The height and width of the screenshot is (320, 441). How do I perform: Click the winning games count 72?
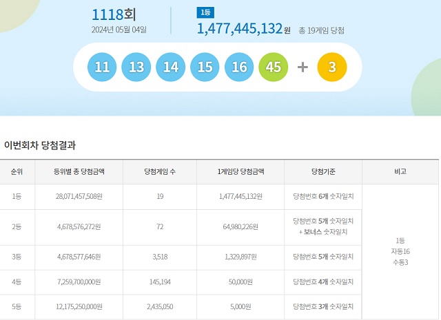pyautogui.click(x=160, y=226)
